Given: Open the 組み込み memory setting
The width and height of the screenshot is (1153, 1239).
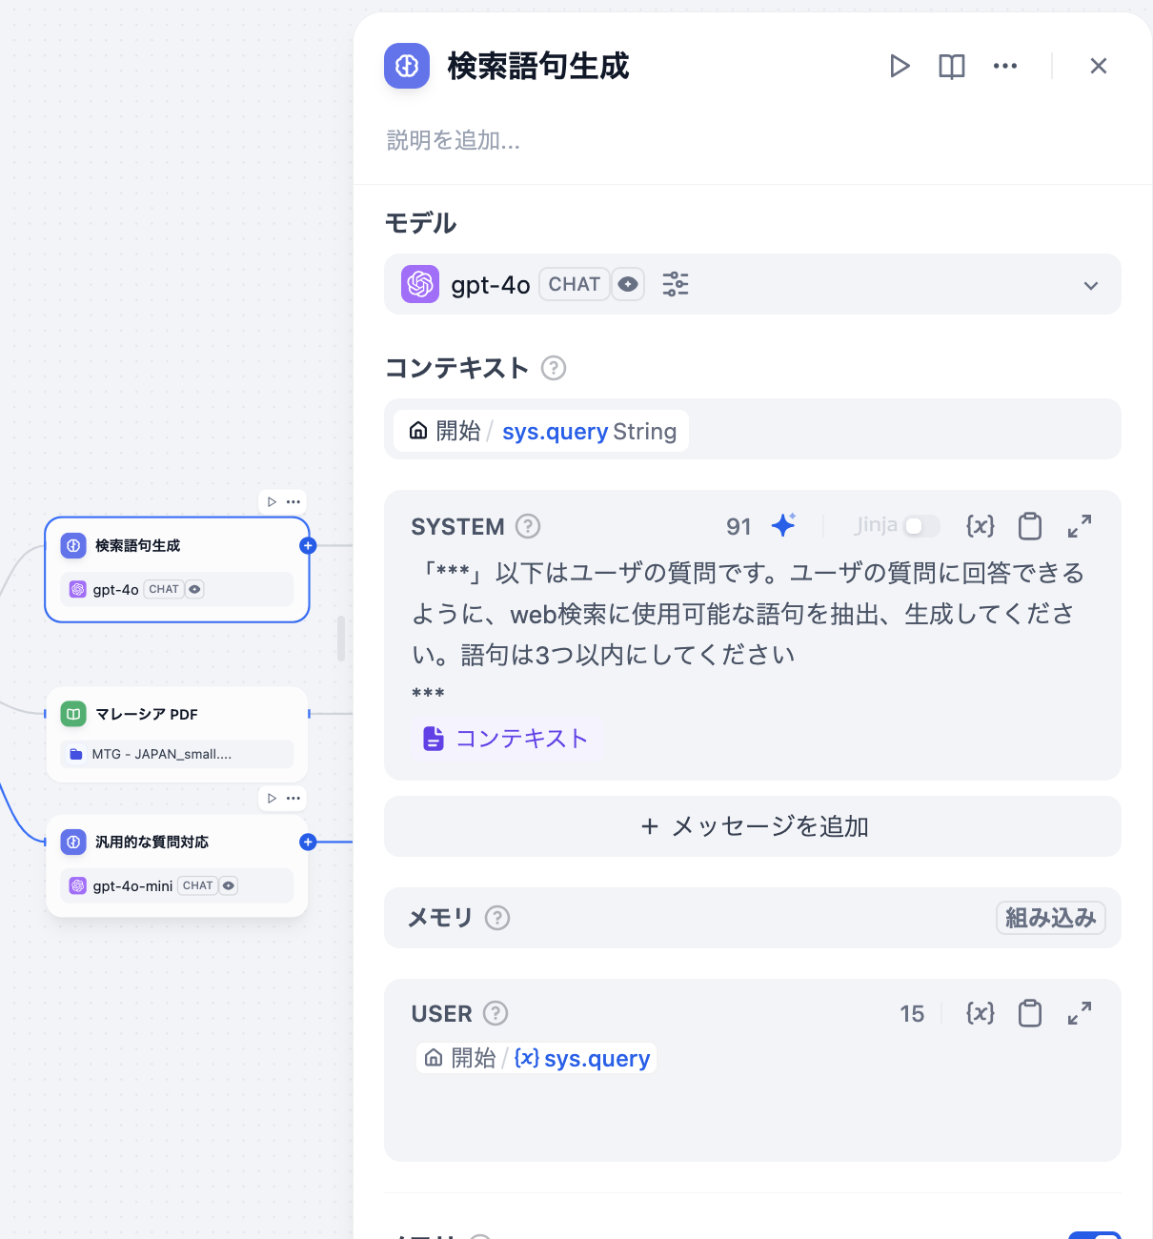Looking at the screenshot, I should click(1050, 918).
